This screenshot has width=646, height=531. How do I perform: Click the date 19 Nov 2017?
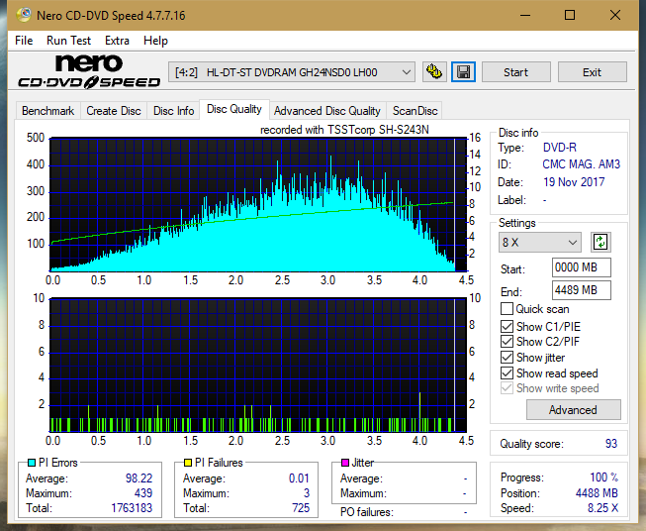coord(574,182)
